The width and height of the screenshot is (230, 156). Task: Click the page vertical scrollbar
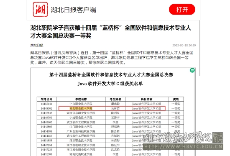[x=199, y=48]
